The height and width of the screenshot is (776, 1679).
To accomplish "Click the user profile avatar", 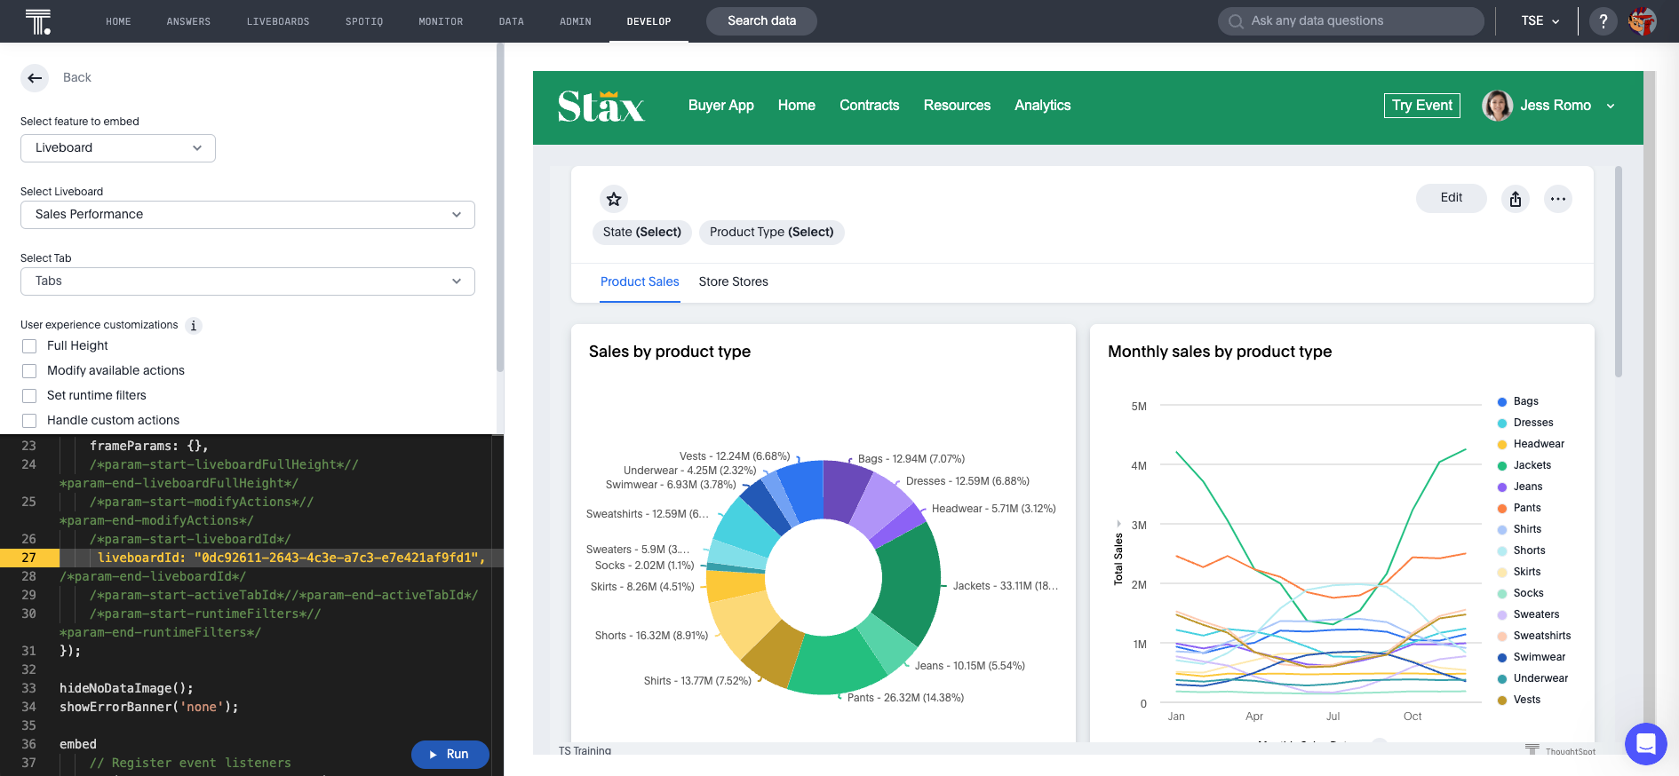I will click(1643, 21).
